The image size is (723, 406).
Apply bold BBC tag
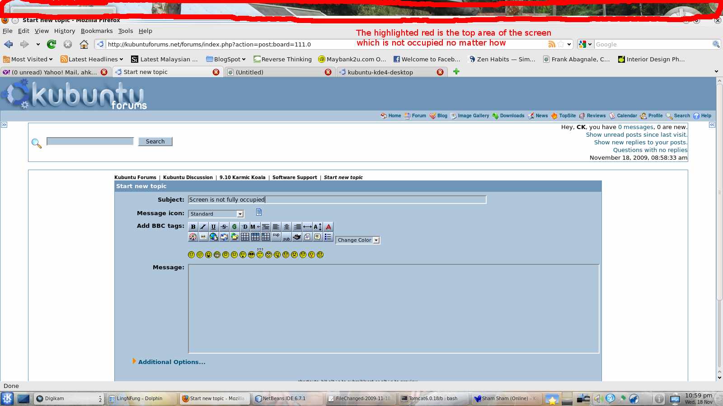click(193, 227)
